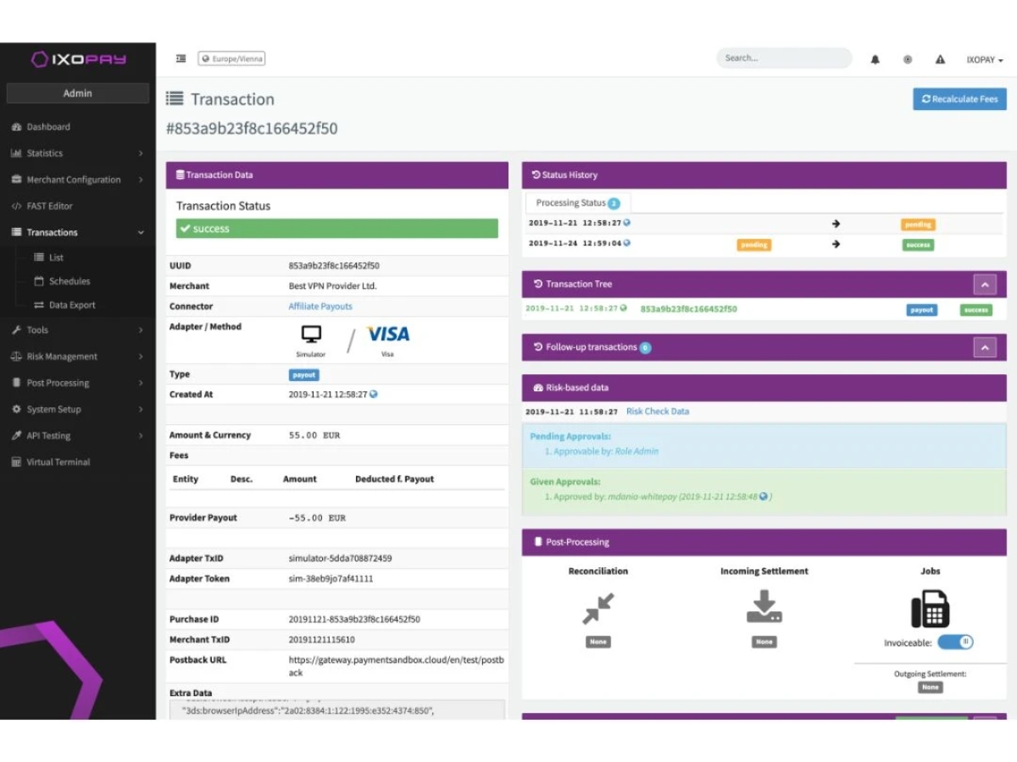1017x762 pixels.
Task: Click the Postback URL value text
Action: pos(397,665)
